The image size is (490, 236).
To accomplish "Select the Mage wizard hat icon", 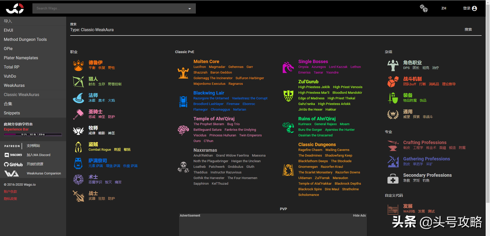I will [x=78, y=98].
